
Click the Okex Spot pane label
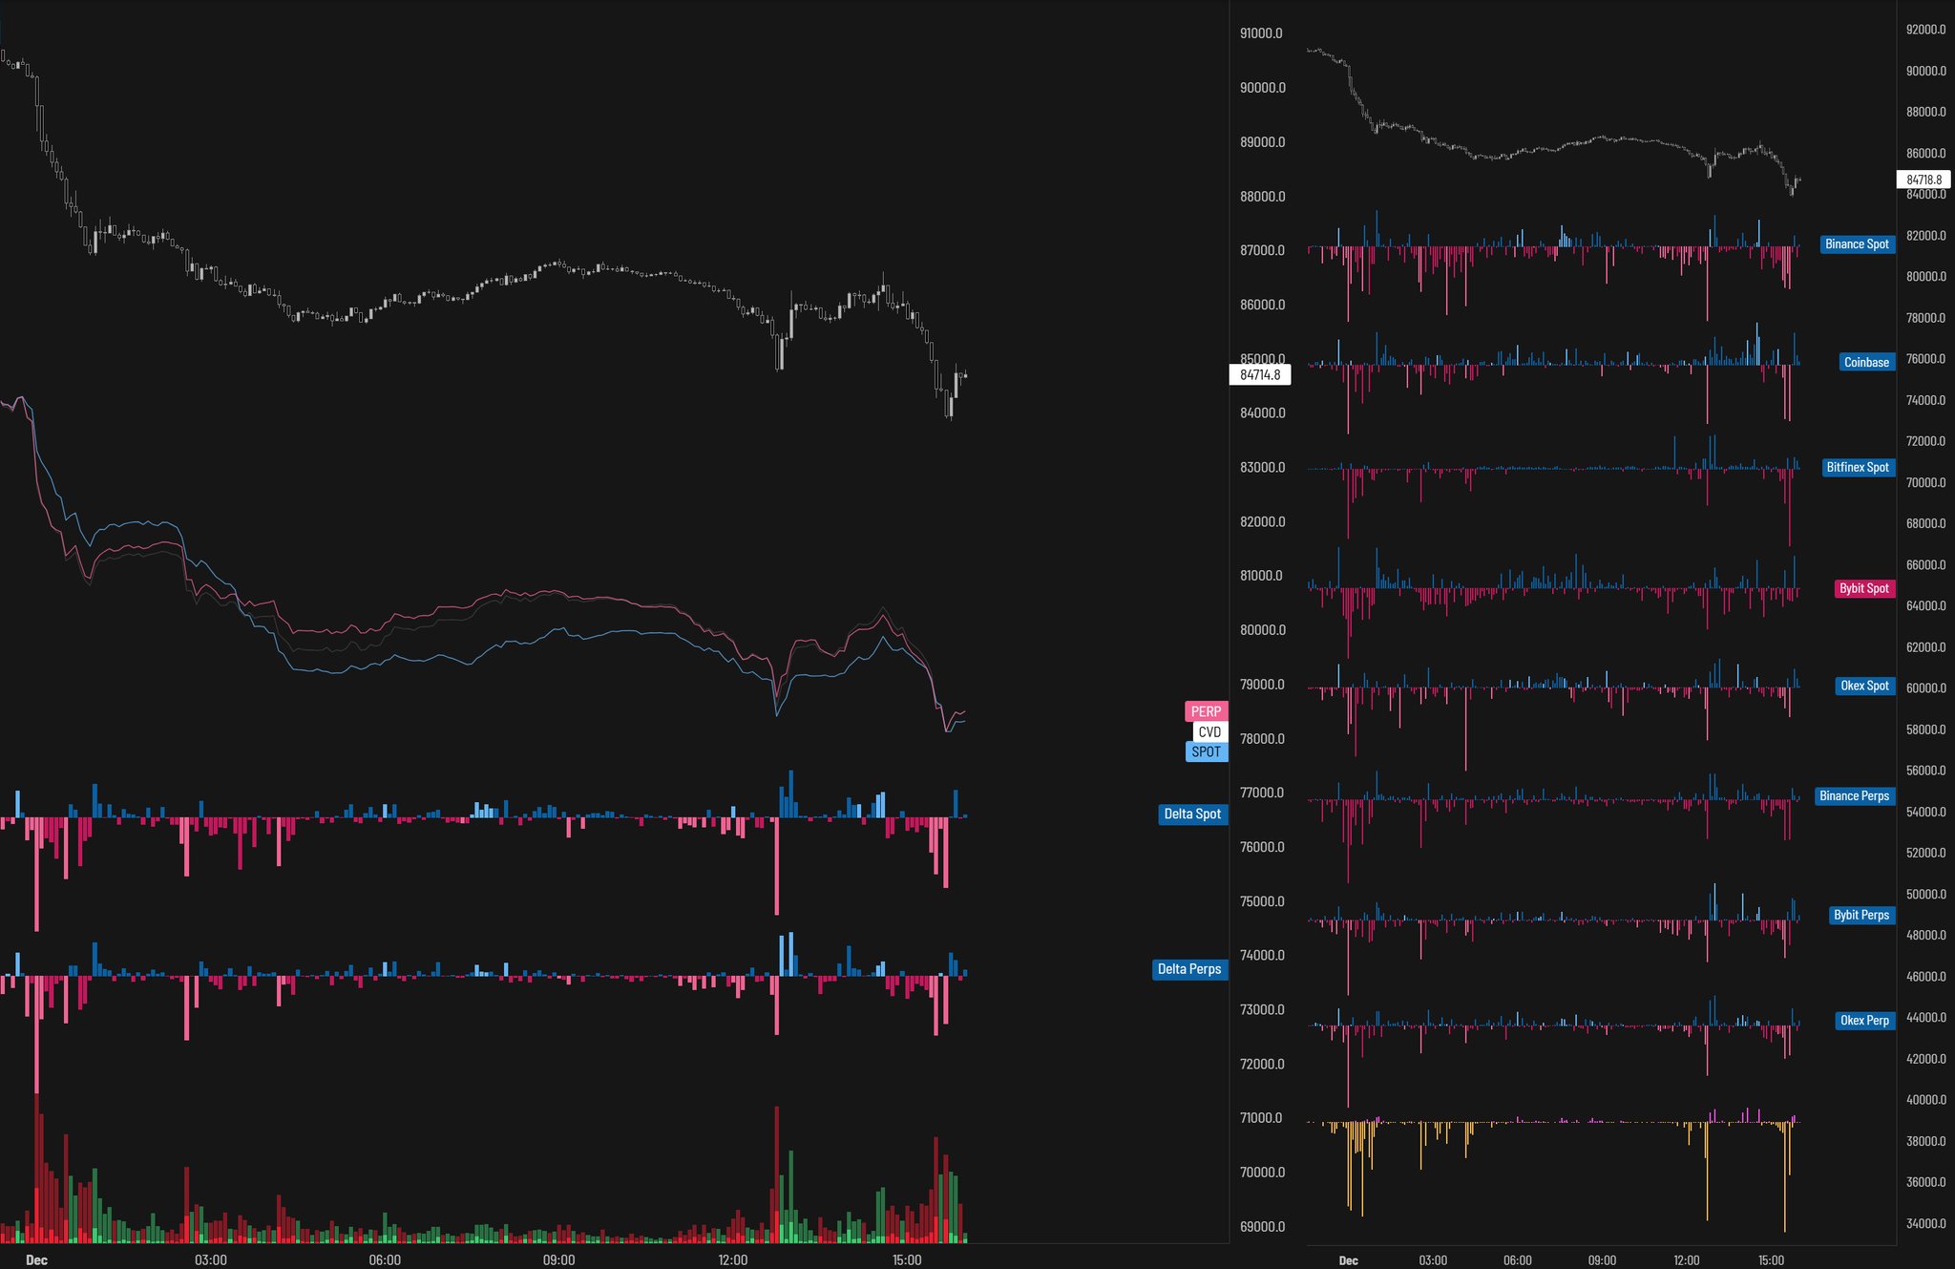[1864, 686]
